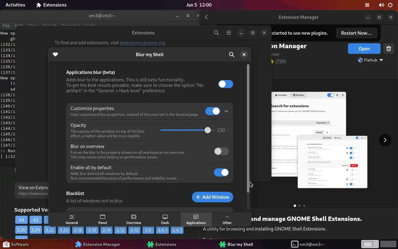
Task: Click supported version badge 3.22
Action: click(x=49, y=230)
